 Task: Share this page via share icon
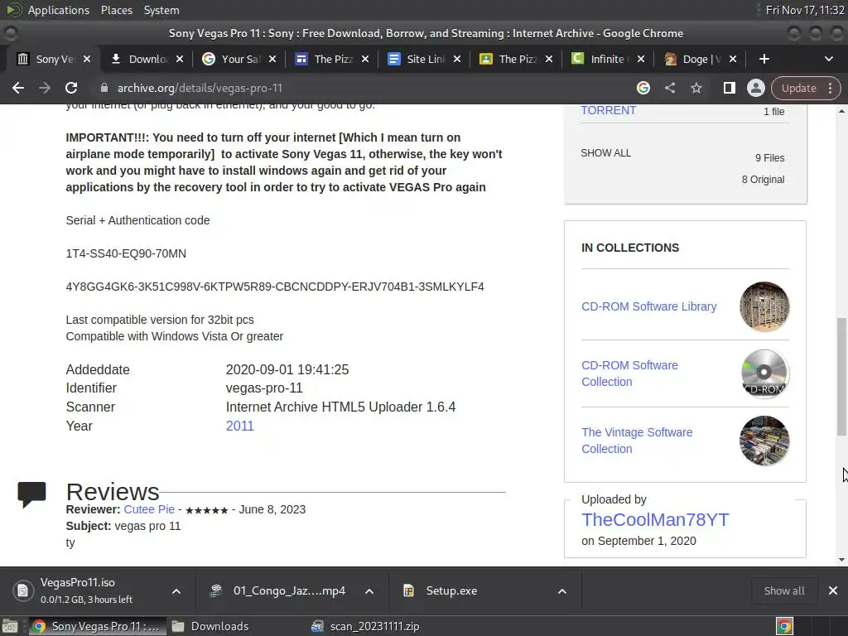[x=669, y=88]
